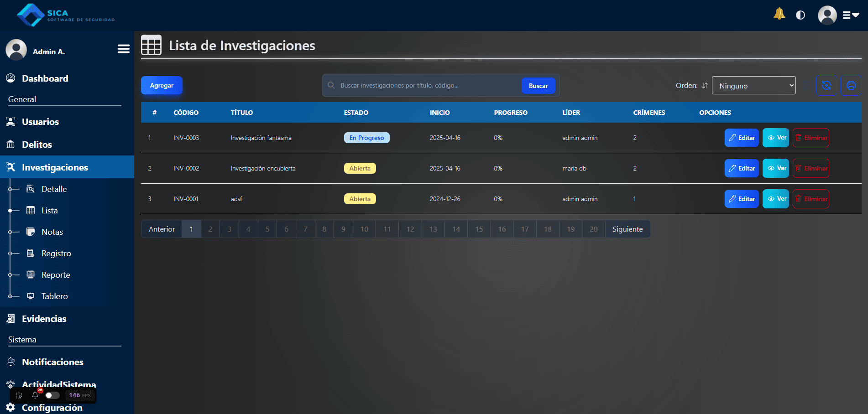
Task: Expand the Investigaciones sidebar section
Action: point(55,167)
